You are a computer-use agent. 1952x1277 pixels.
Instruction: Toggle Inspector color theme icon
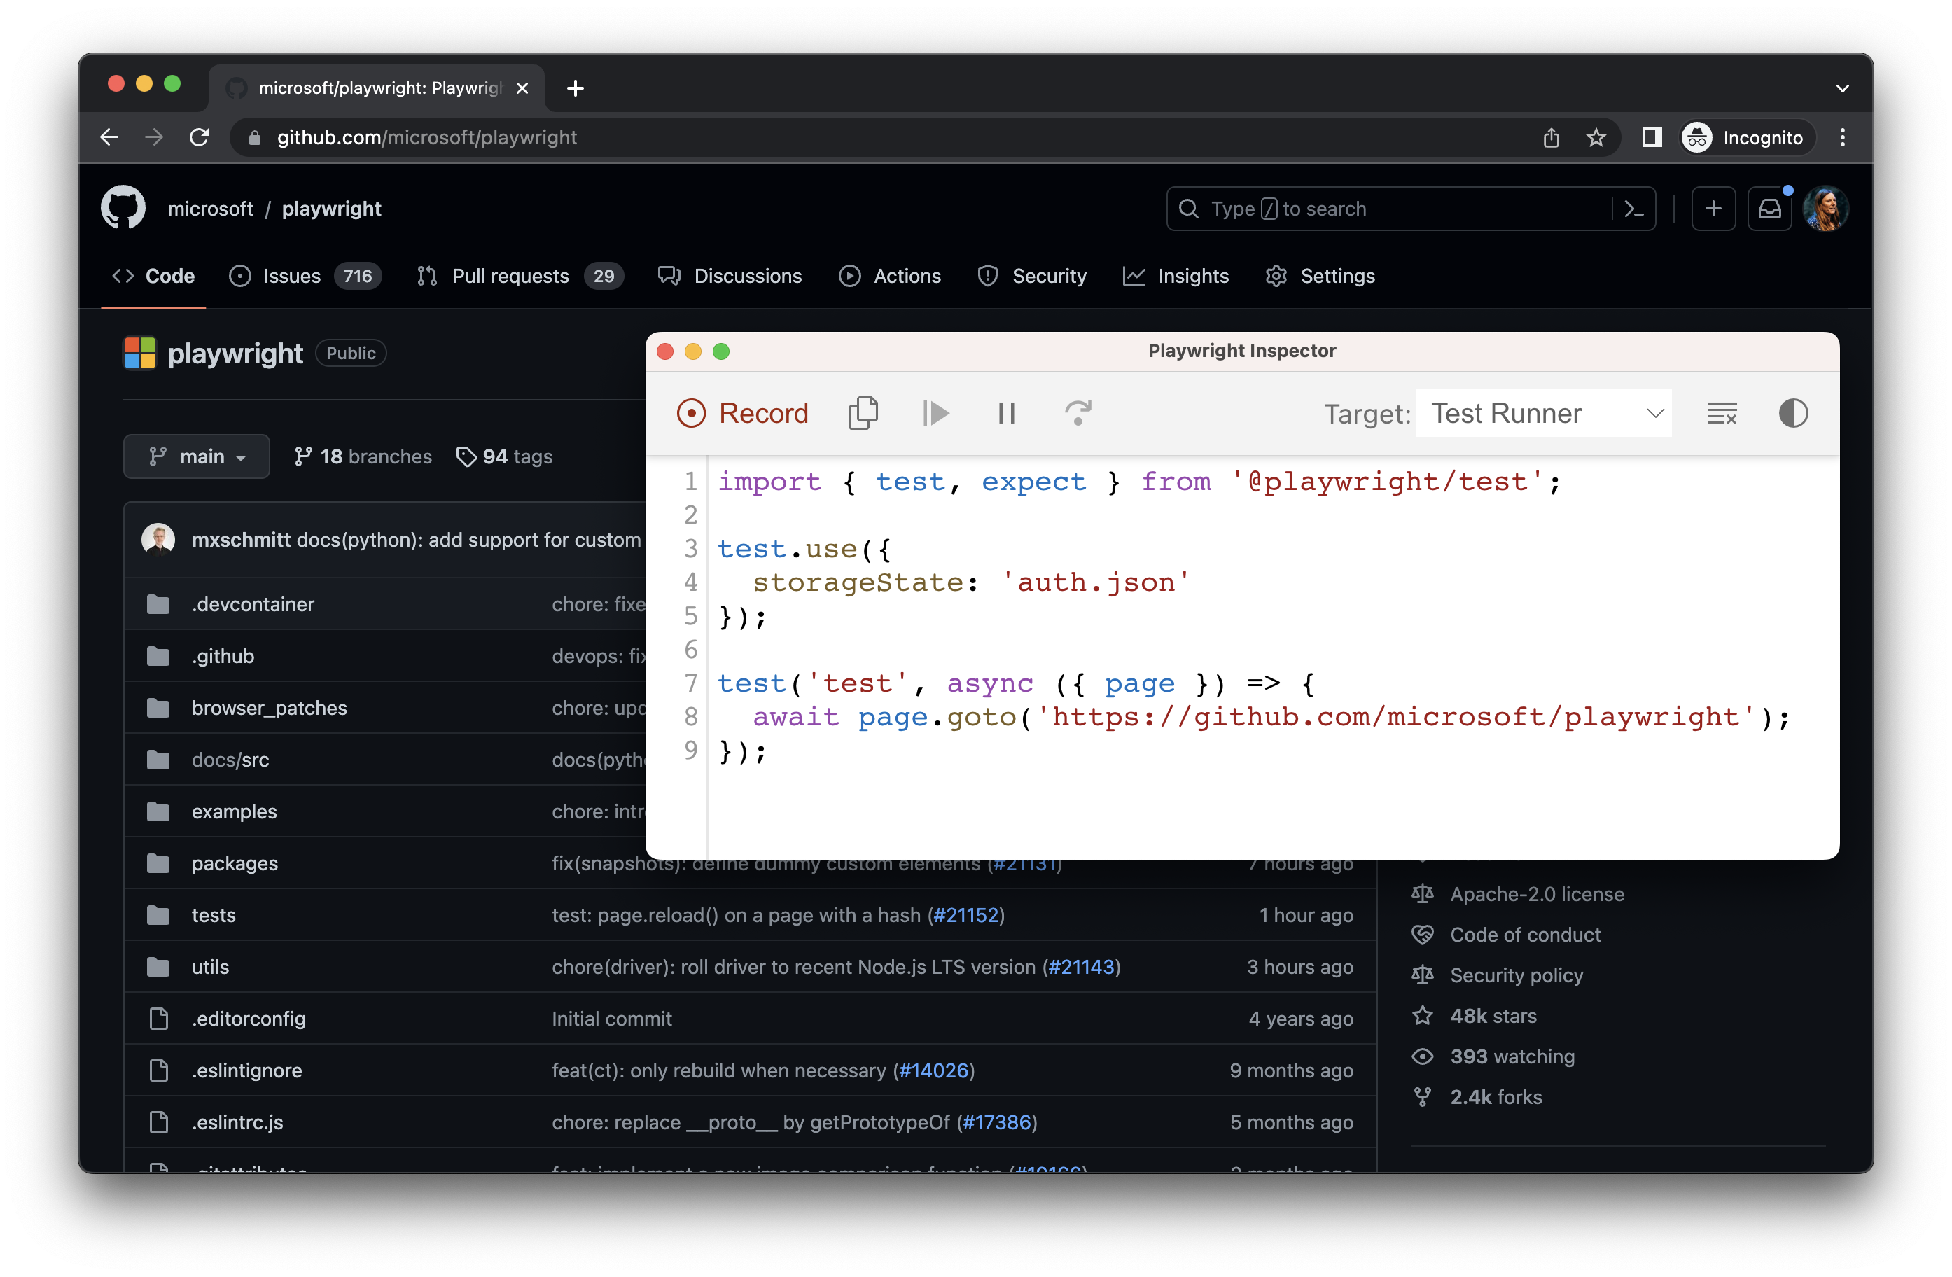1793,413
